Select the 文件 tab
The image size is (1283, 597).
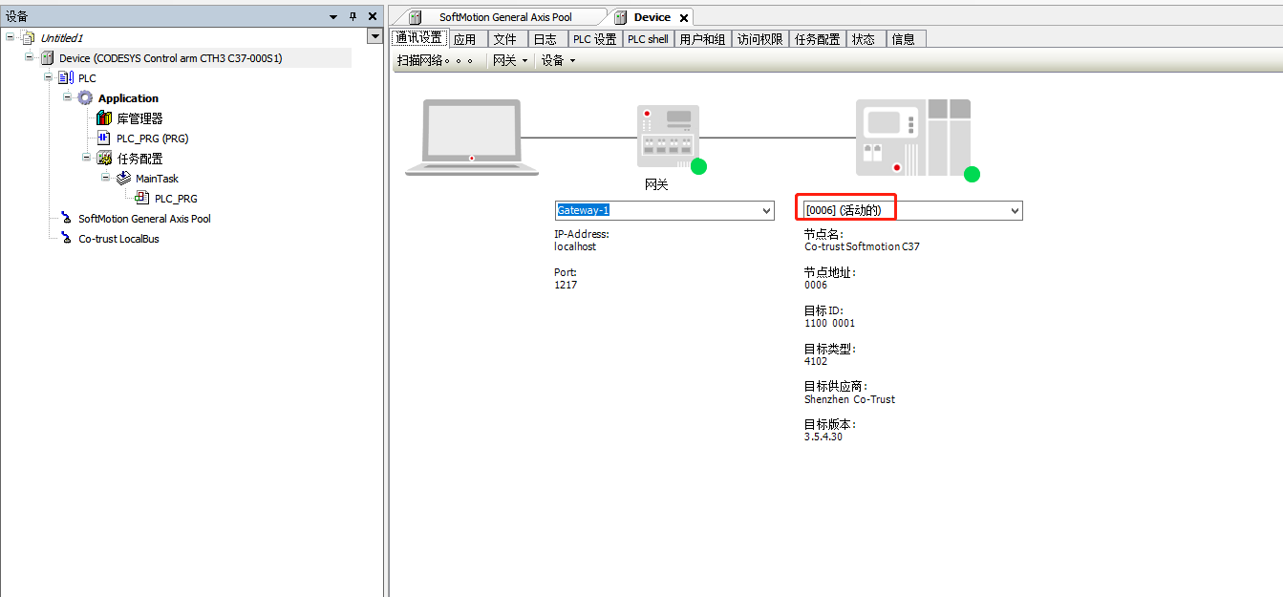[x=505, y=39]
